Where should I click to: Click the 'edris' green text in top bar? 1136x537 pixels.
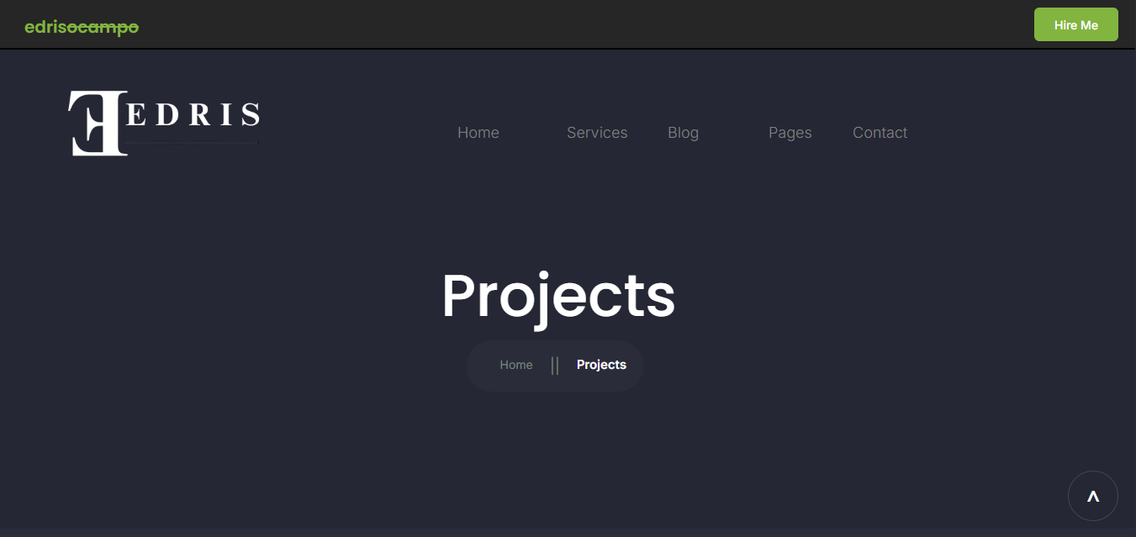coord(45,27)
